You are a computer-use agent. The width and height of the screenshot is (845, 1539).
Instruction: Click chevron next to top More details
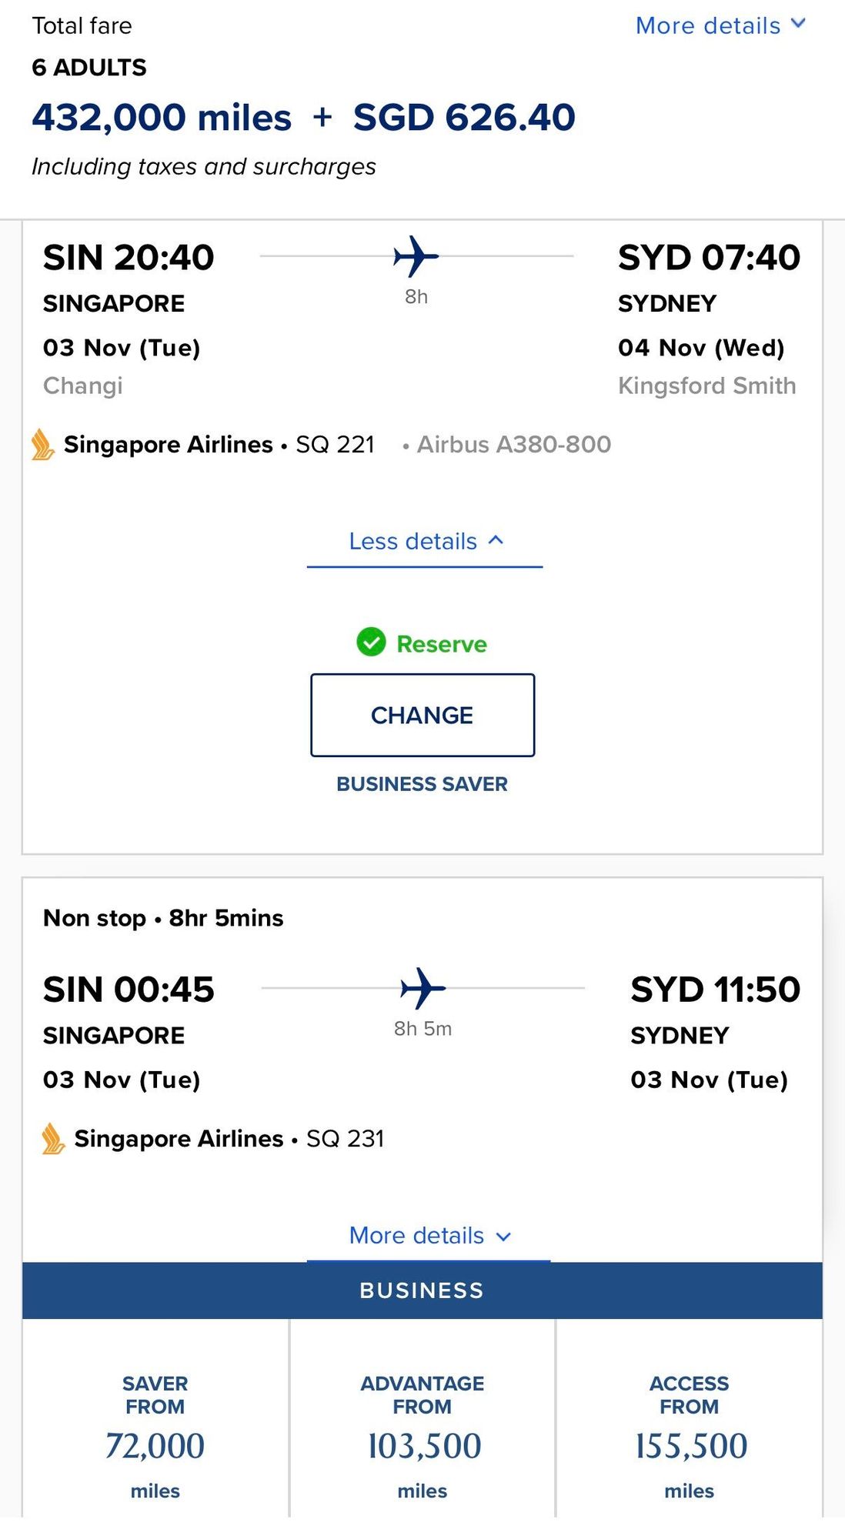(x=799, y=23)
